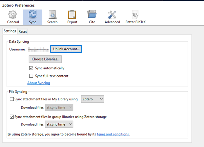This screenshot has height=147, width=204.
Task: Open the Export preferences pane
Action: [72, 17]
